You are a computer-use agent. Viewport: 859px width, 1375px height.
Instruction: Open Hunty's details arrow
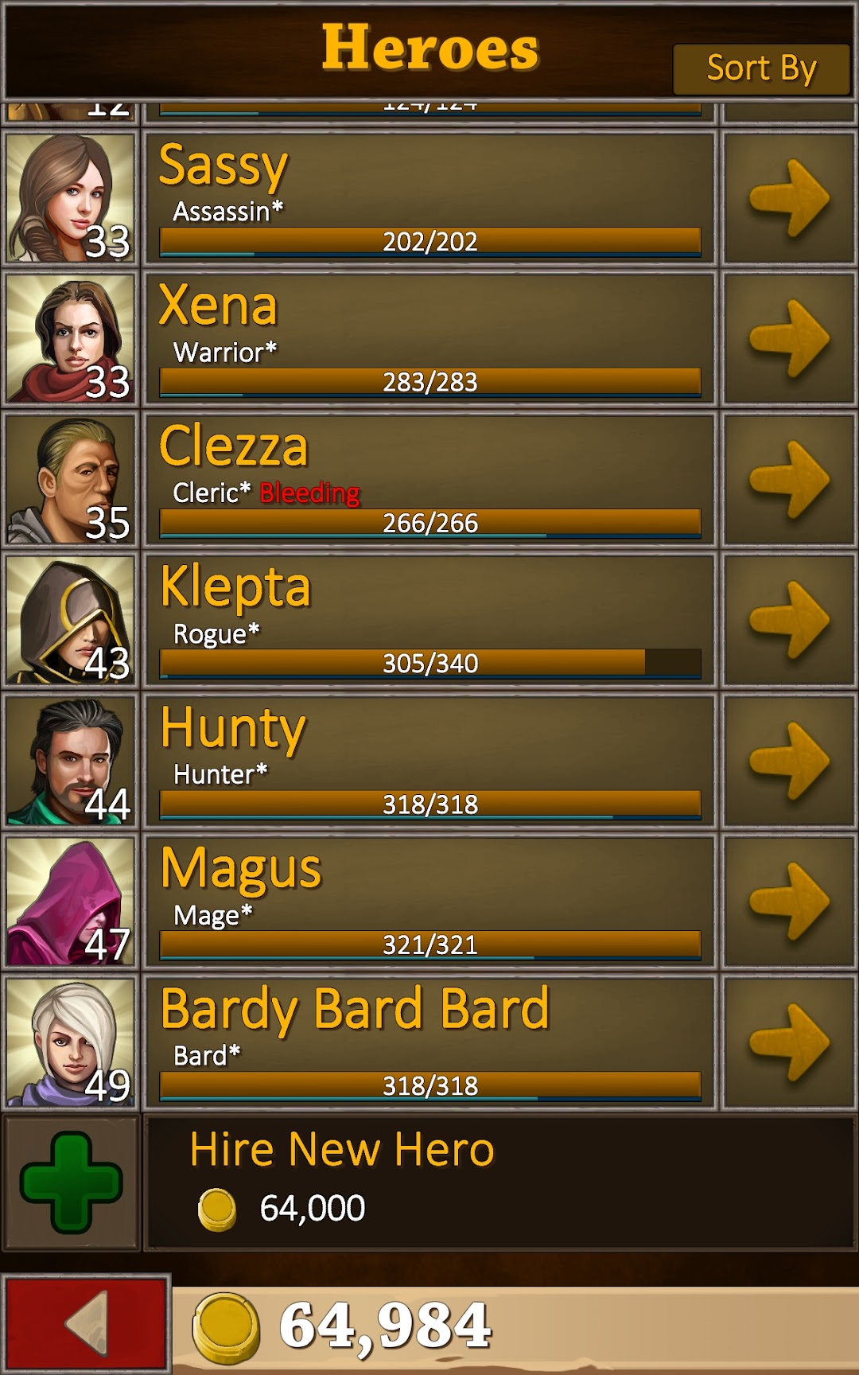789,762
